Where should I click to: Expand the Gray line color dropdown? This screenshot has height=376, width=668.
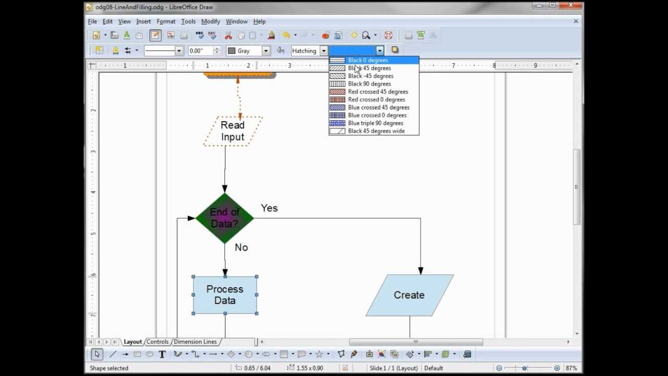click(266, 51)
